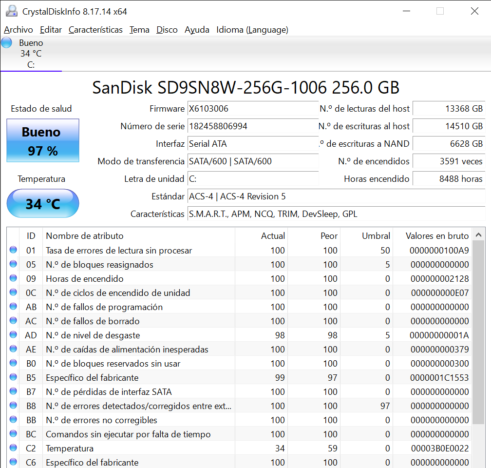Click the Nombre de atributo column header
The height and width of the screenshot is (468, 491).
pos(139,236)
